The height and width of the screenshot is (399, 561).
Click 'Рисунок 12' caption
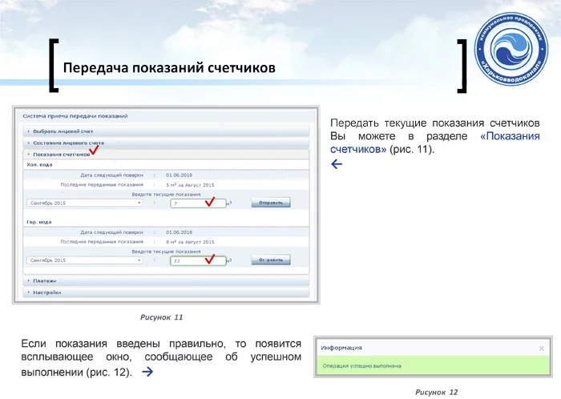point(437,393)
